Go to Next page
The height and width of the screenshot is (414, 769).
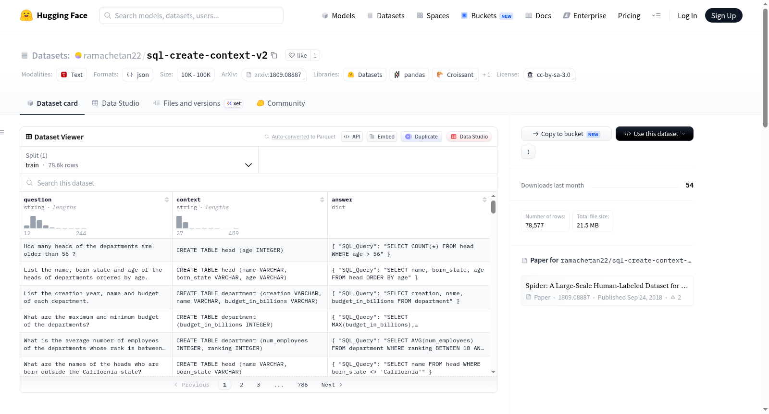(332, 385)
